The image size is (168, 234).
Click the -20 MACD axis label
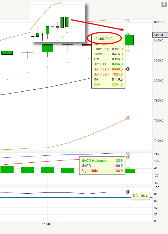click(x=156, y=175)
